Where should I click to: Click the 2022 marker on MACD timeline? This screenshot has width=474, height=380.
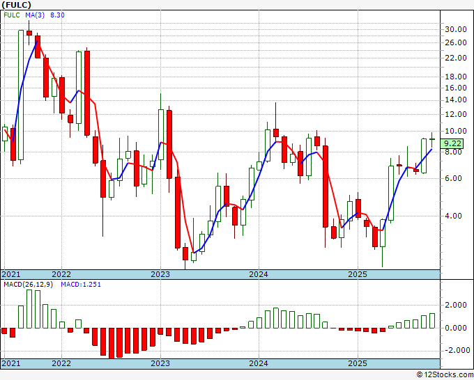pyautogui.click(x=61, y=363)
